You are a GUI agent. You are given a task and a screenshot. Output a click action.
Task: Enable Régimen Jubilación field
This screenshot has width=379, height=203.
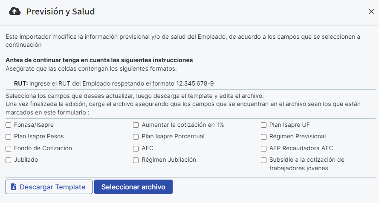click(136, 160)
